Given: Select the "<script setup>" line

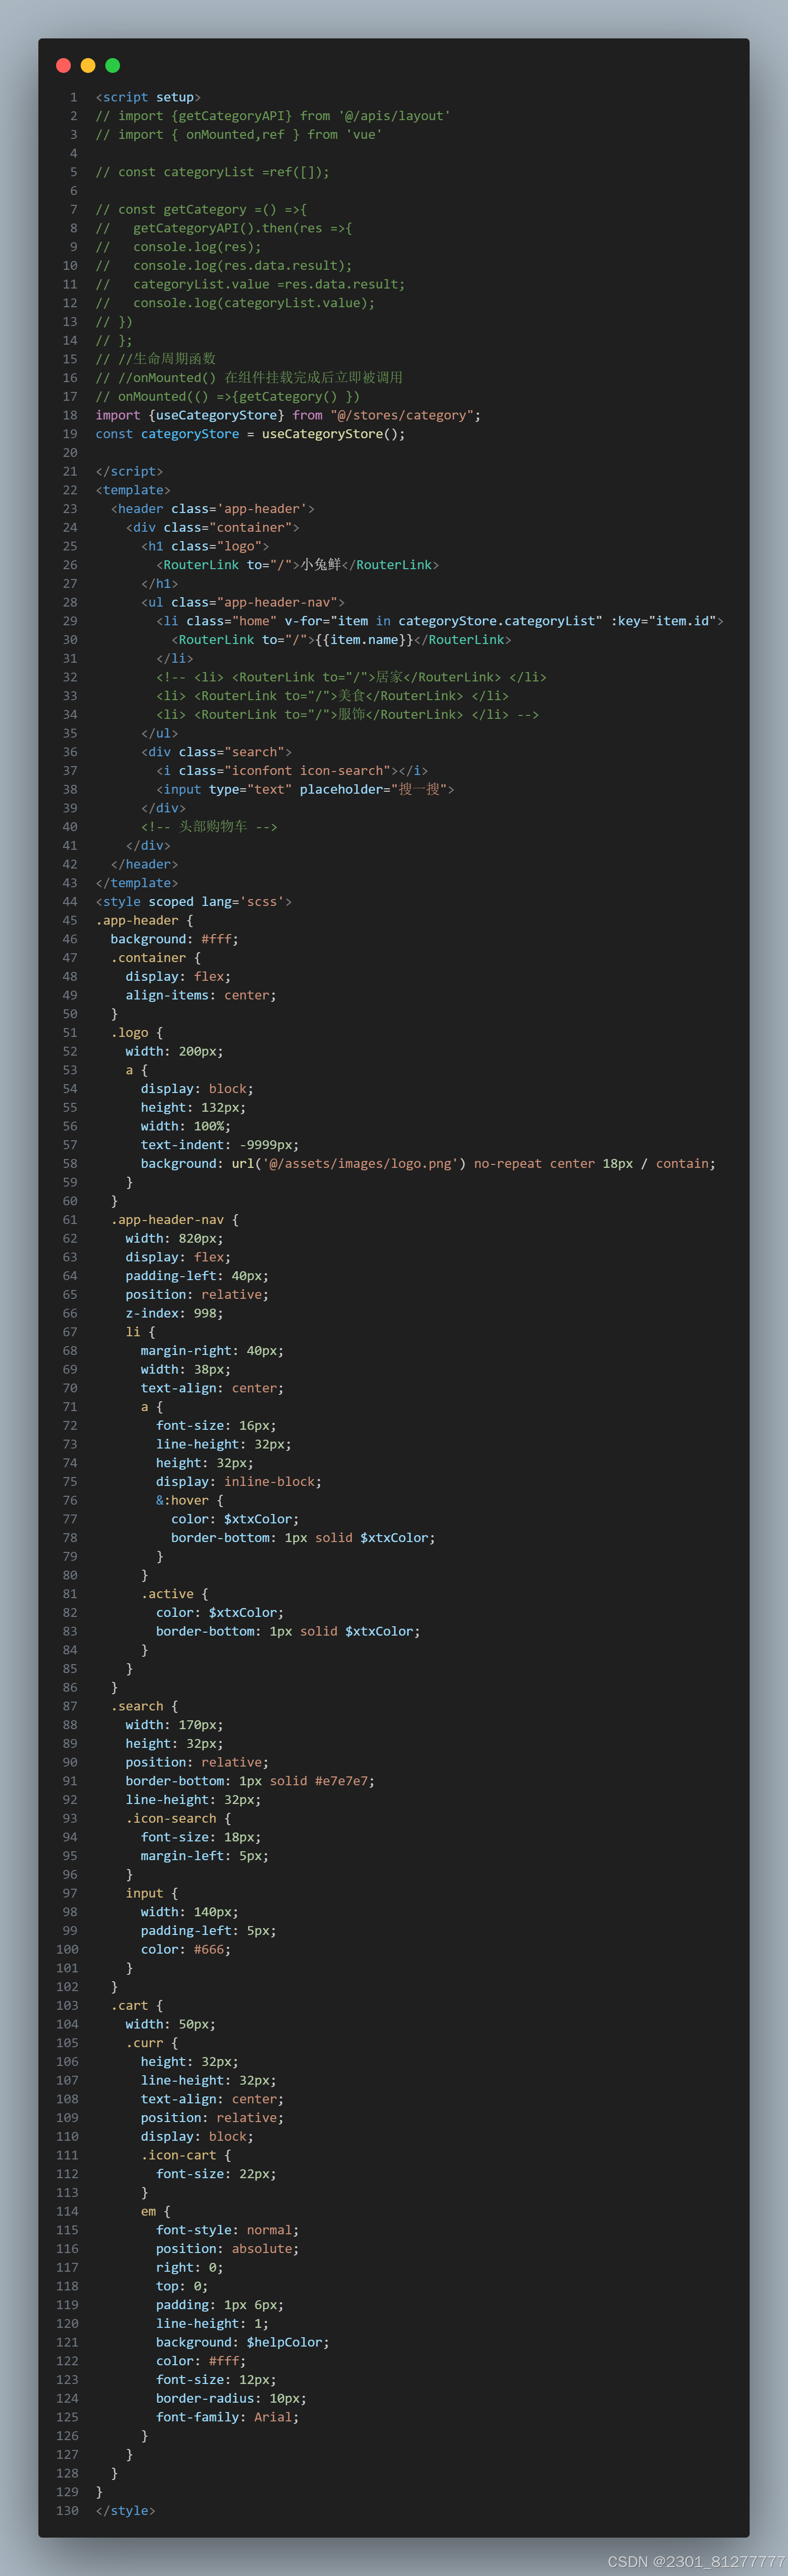Looking at the screenshot, I should point(148,97).
